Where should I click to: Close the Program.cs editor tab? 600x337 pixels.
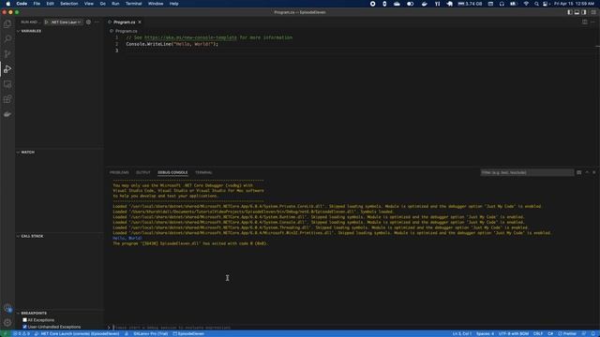click(140, 22)
